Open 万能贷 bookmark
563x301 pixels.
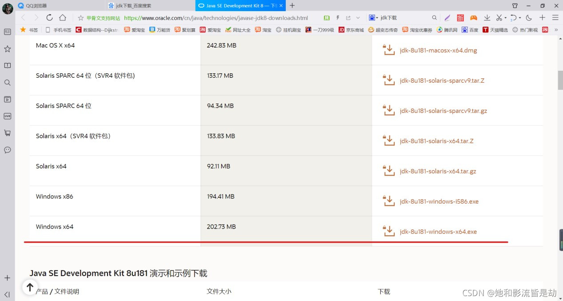pos(160,30)
